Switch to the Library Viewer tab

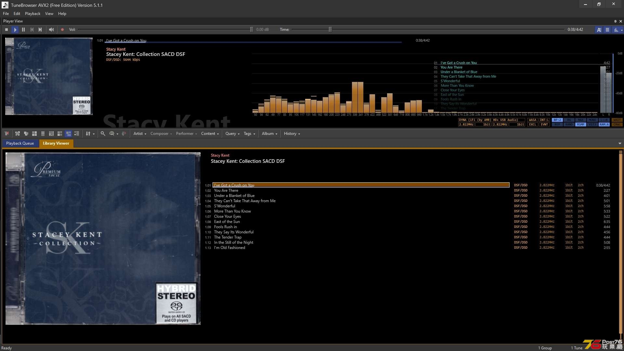click(x=56, y=143)
